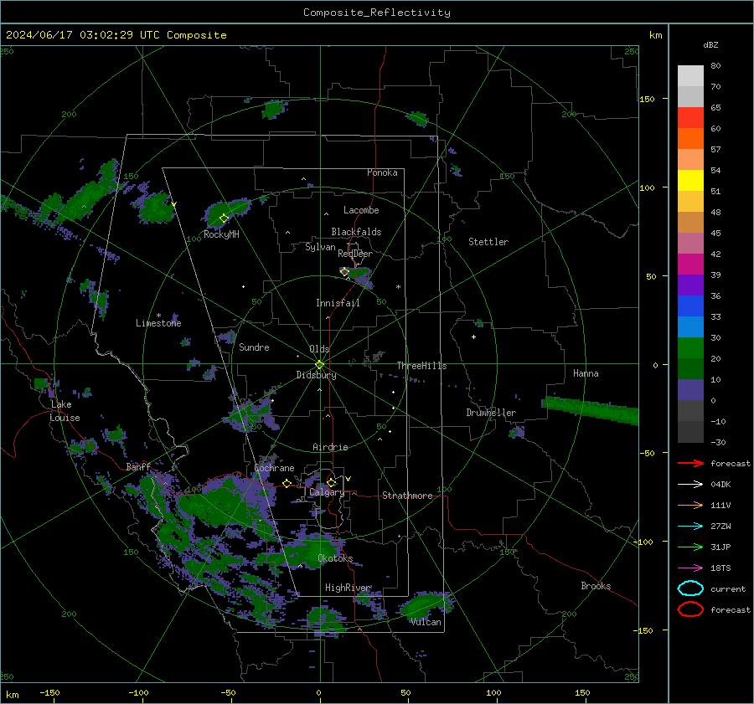Click the yellow diamond marker near RedDeer
This screenshot has height=704, width=754.
[x=344, y=272]
